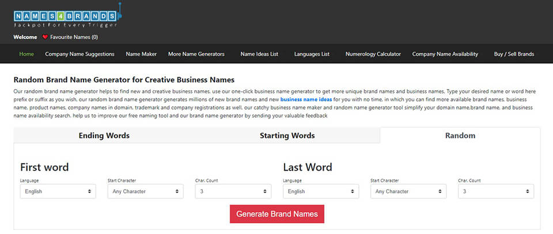Switch to the Ending Words tab
The height and width of the screenshot is (234, 553).
pyautogui.click(x=104, y=136)
